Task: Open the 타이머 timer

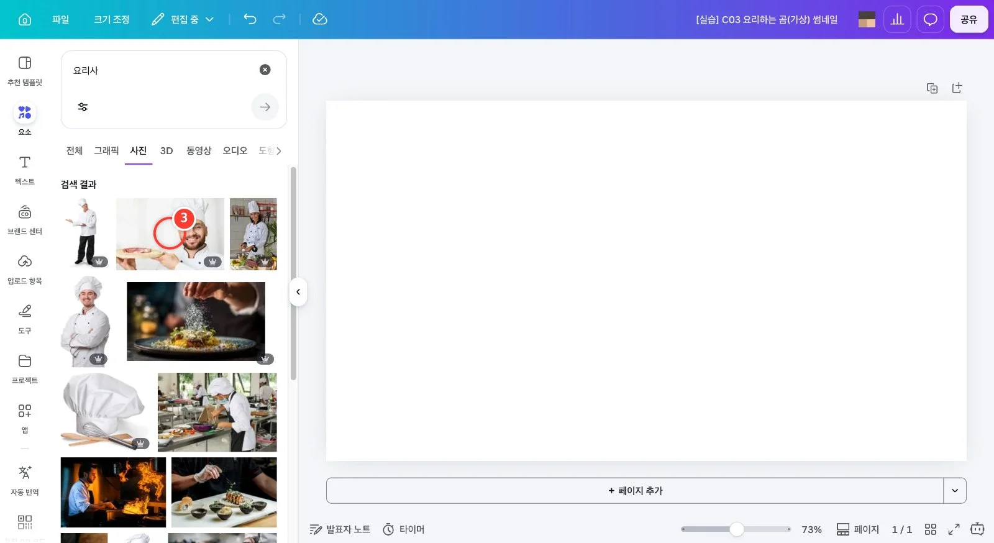Action: 404,529
